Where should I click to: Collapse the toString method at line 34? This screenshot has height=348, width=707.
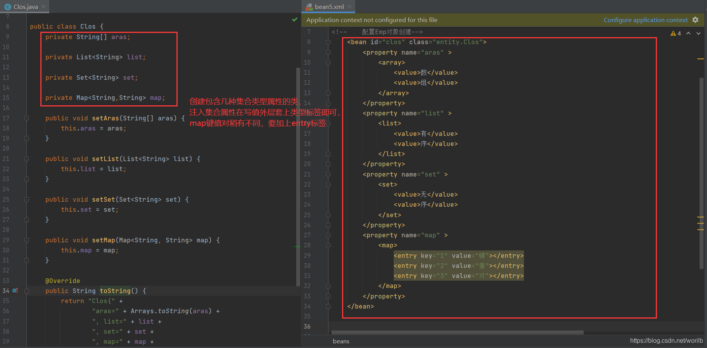click(x=27, y=291)
